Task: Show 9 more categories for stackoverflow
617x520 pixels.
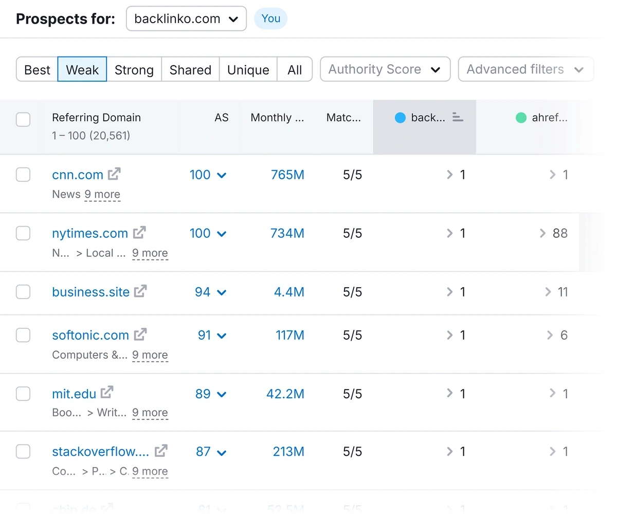Action: click(150, 471)
